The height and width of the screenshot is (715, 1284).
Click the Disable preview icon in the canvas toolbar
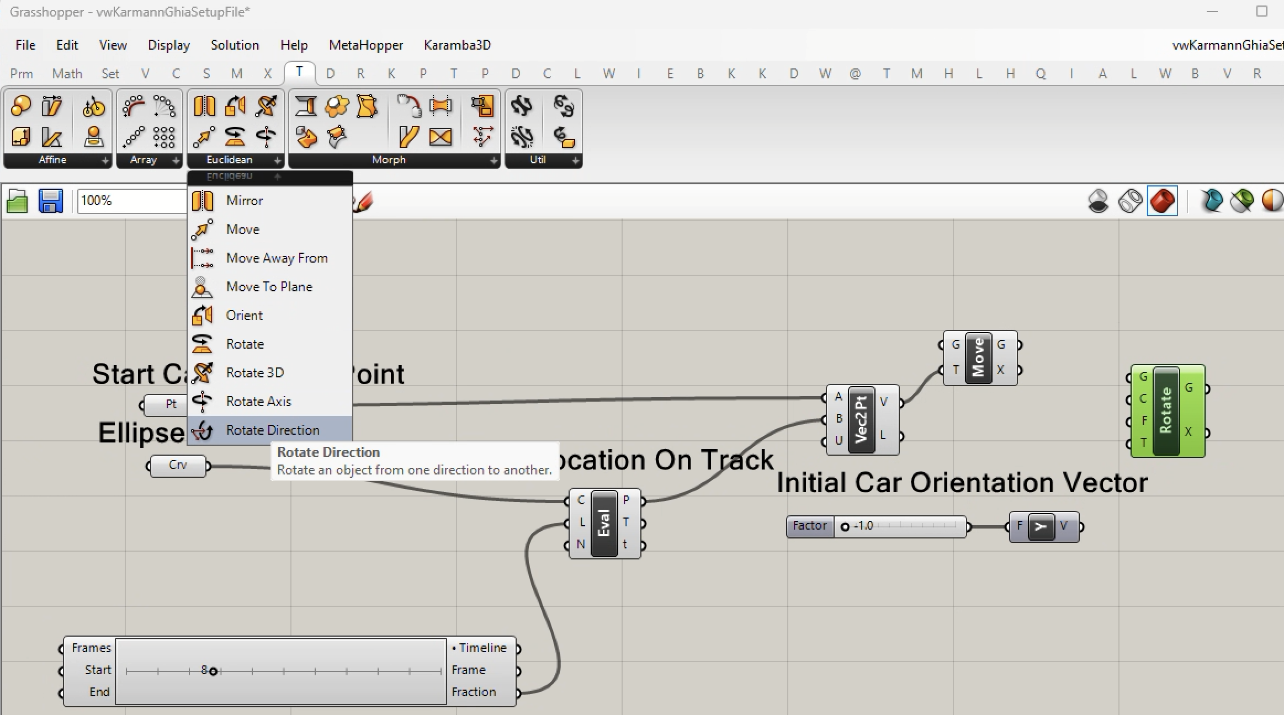[1098, 201]
